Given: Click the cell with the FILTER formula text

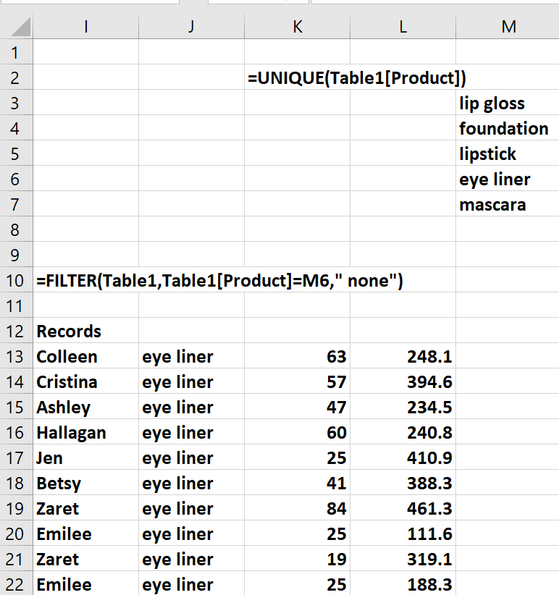Looking at the screenshot, I should (x=85, y=281).
